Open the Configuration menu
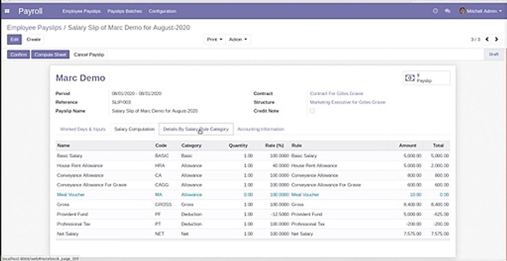Screen dimensions: 507x261 (x=162, y=11)
